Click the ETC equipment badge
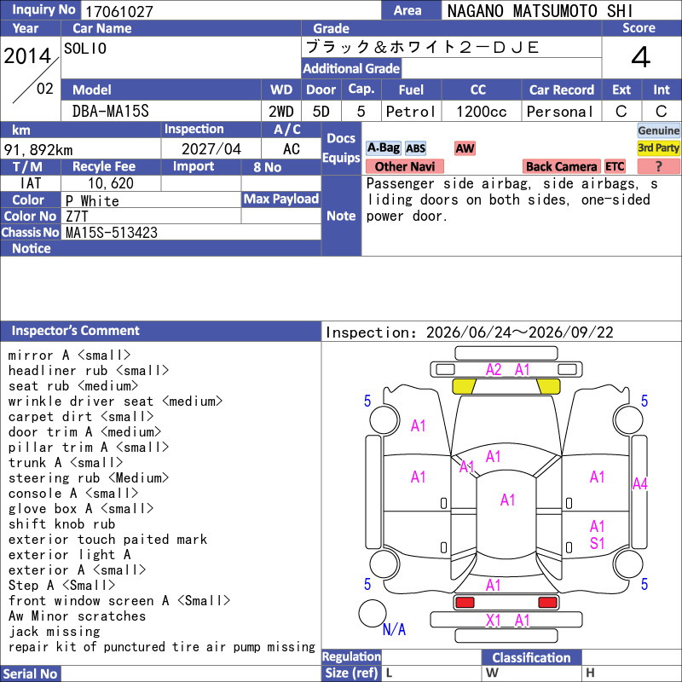Screen dimensions: 682x682 (x=615, y=166)
